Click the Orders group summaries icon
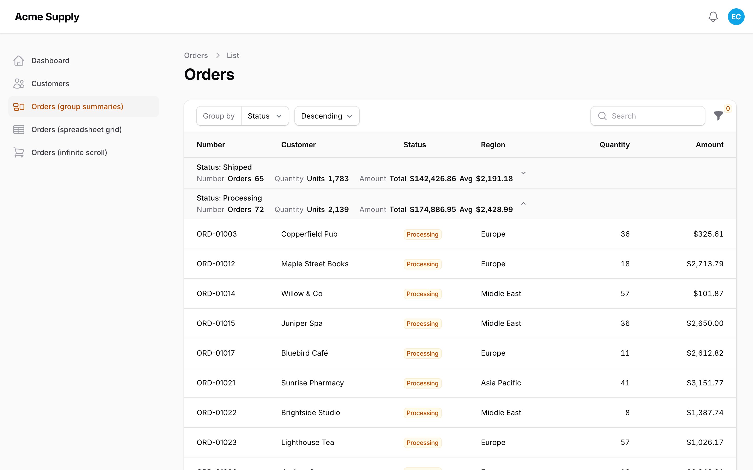 point(19,107)
